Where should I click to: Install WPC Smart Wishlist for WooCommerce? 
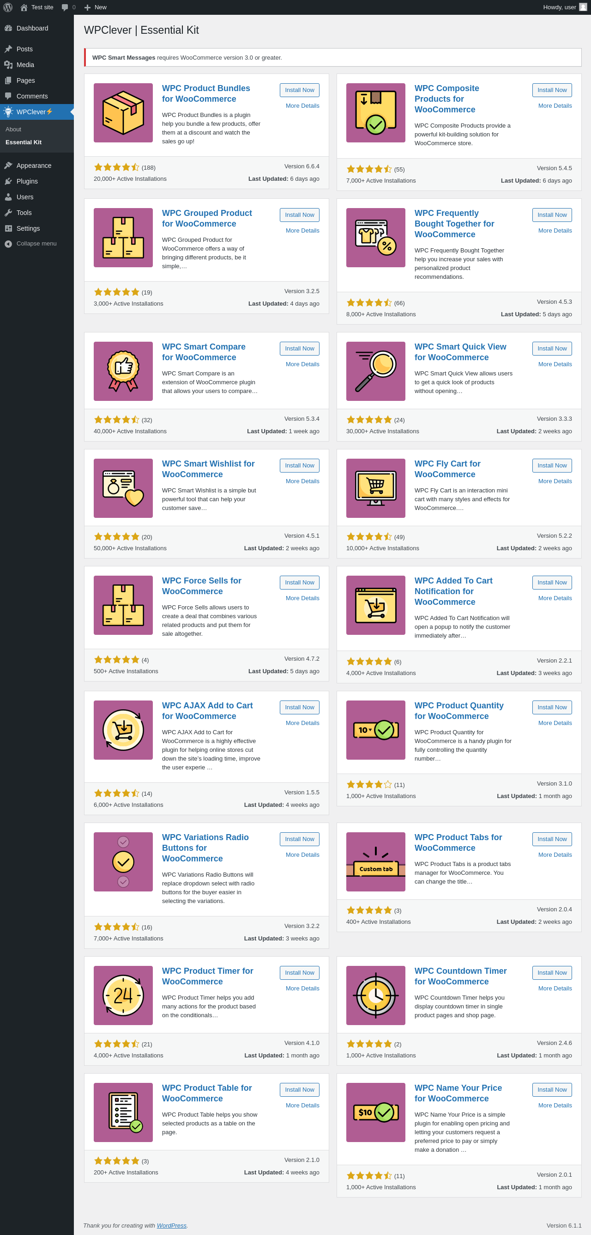coord(299,466)
